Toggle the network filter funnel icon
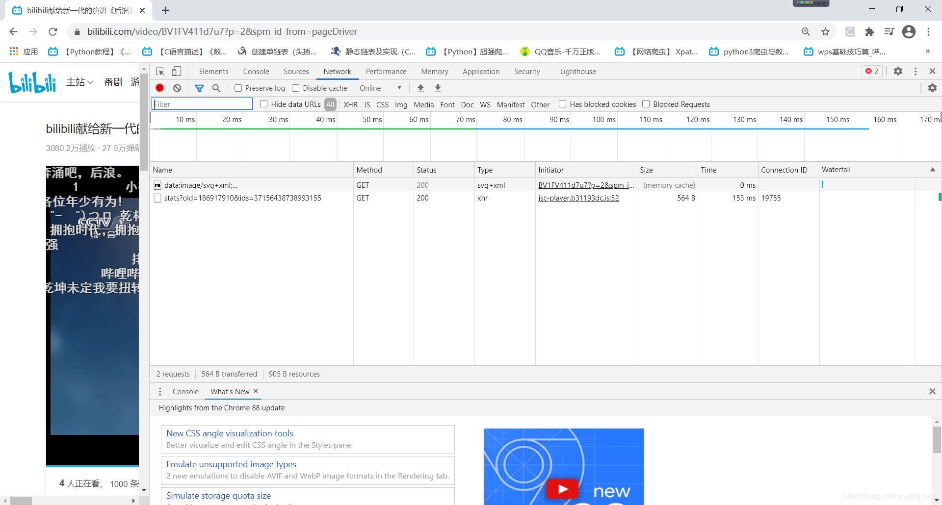This screenshot has width=942, height=505. [199, 88]
